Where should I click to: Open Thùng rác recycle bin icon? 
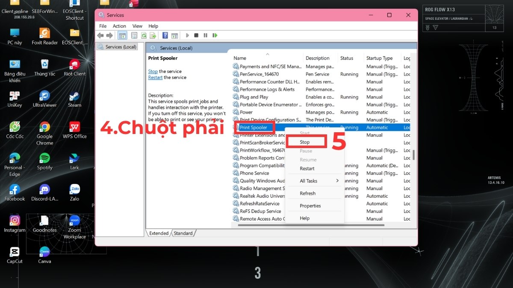[x=44, y=67]
